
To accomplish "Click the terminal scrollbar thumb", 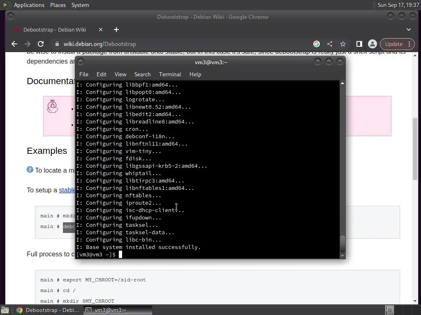I will [x=342, y=243].
